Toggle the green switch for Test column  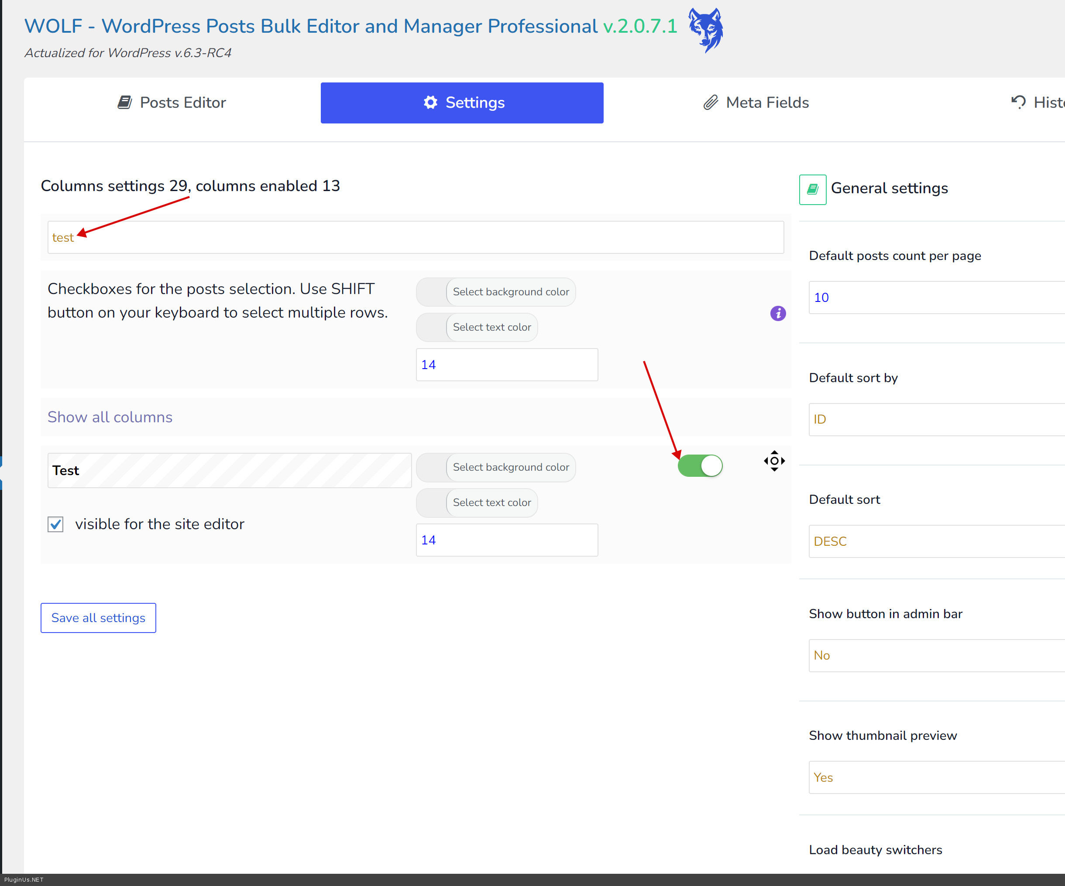(700, 466)
